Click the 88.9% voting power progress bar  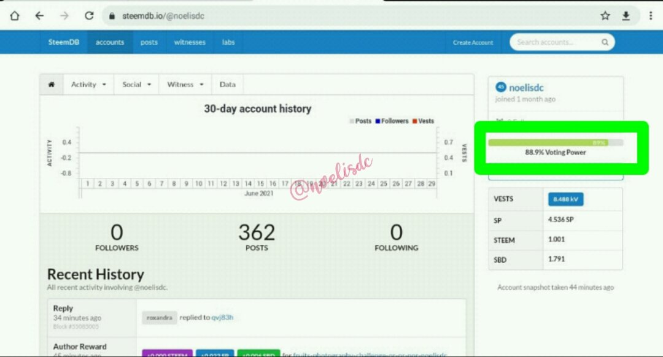(555, 143)
